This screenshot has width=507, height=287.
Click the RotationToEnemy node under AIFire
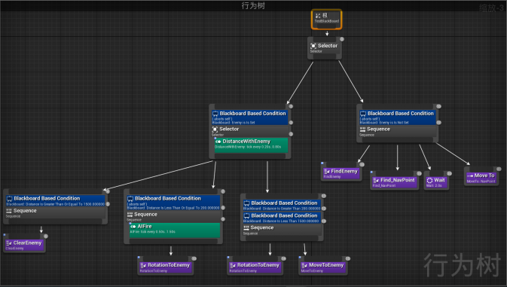(165, 267)
